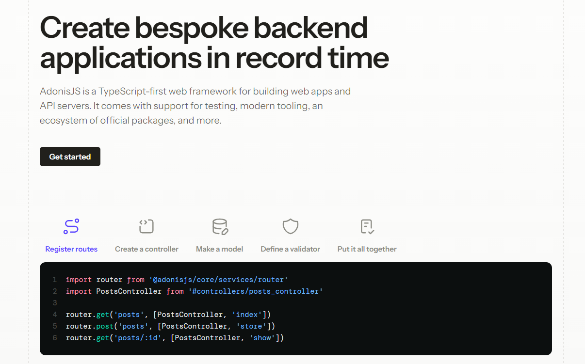
Task: Open the Create a controller tab label
Action: click(146, 249)
